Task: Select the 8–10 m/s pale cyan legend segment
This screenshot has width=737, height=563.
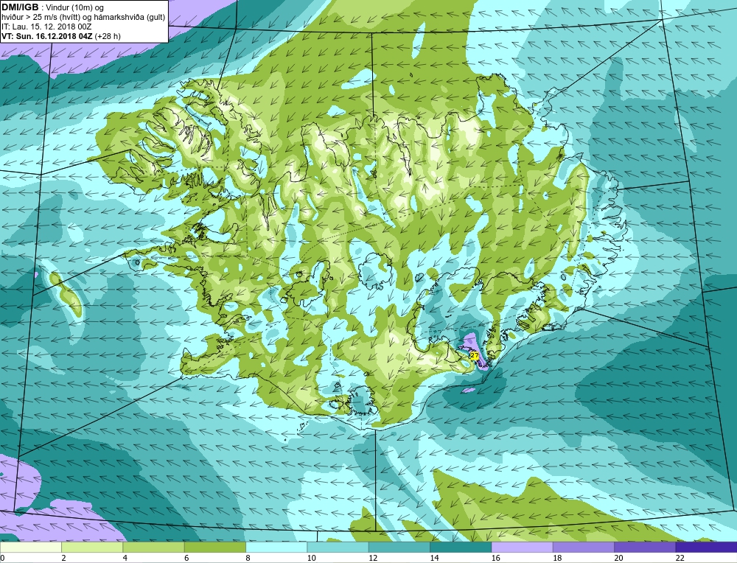Action: point(276,547)
